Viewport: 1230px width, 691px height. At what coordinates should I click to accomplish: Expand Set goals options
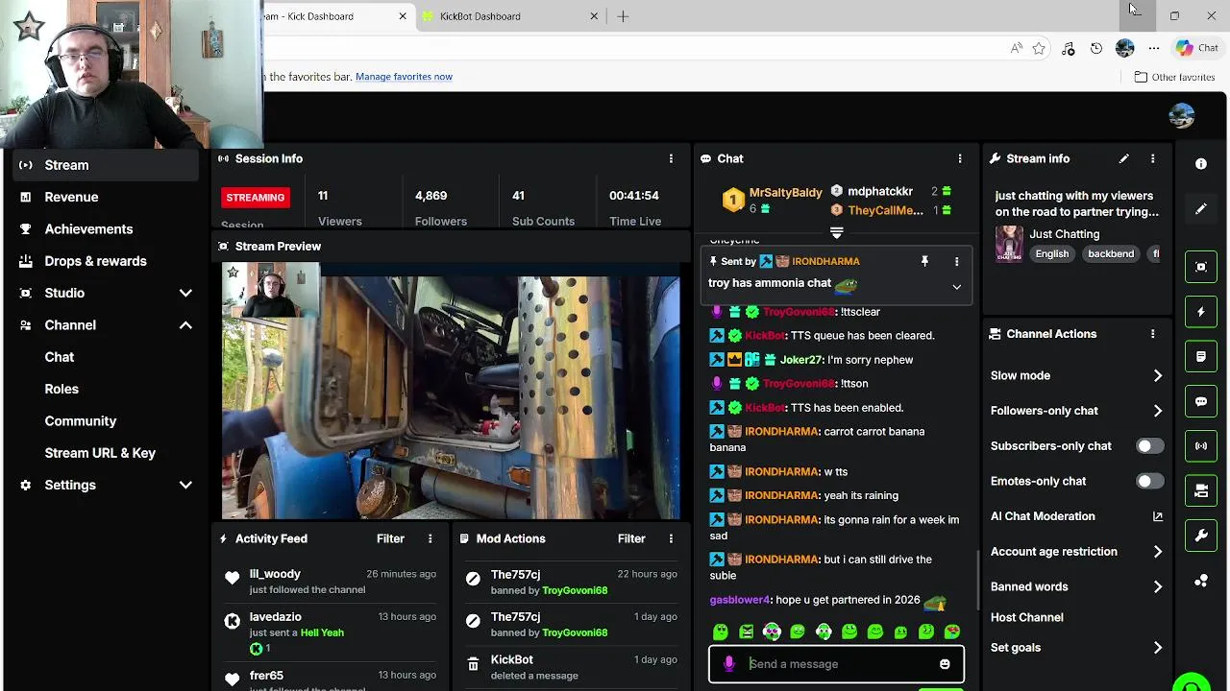(x=1157, y=648)
